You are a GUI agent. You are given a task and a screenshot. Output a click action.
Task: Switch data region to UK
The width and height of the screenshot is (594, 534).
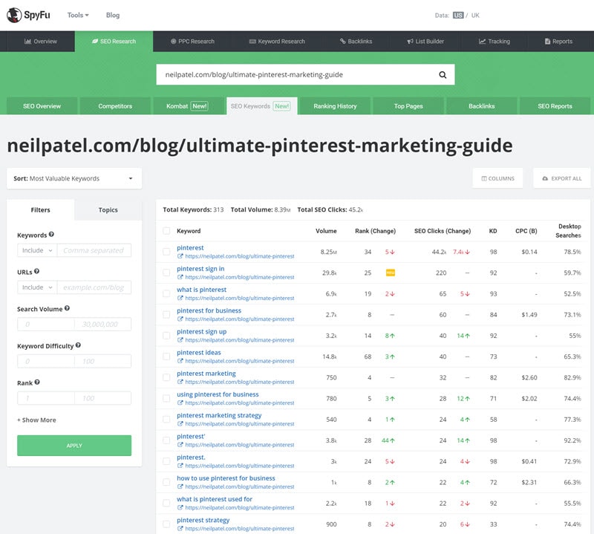tap(475, 15)
